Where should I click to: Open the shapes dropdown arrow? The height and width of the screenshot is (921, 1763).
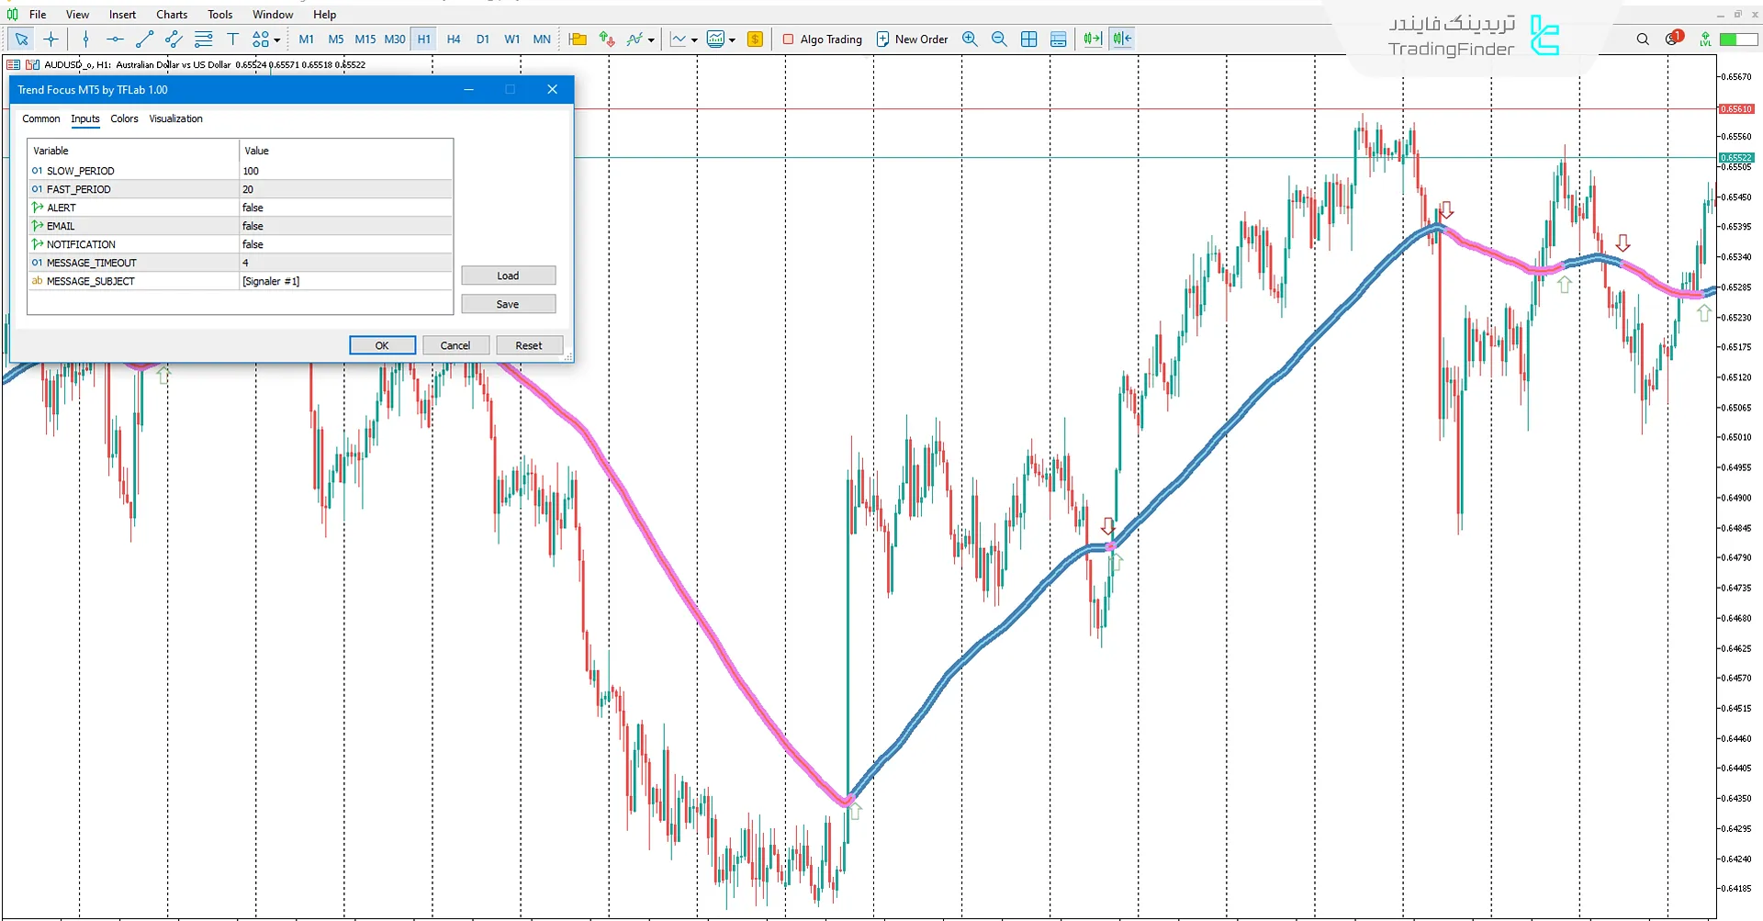click(276, 39)
